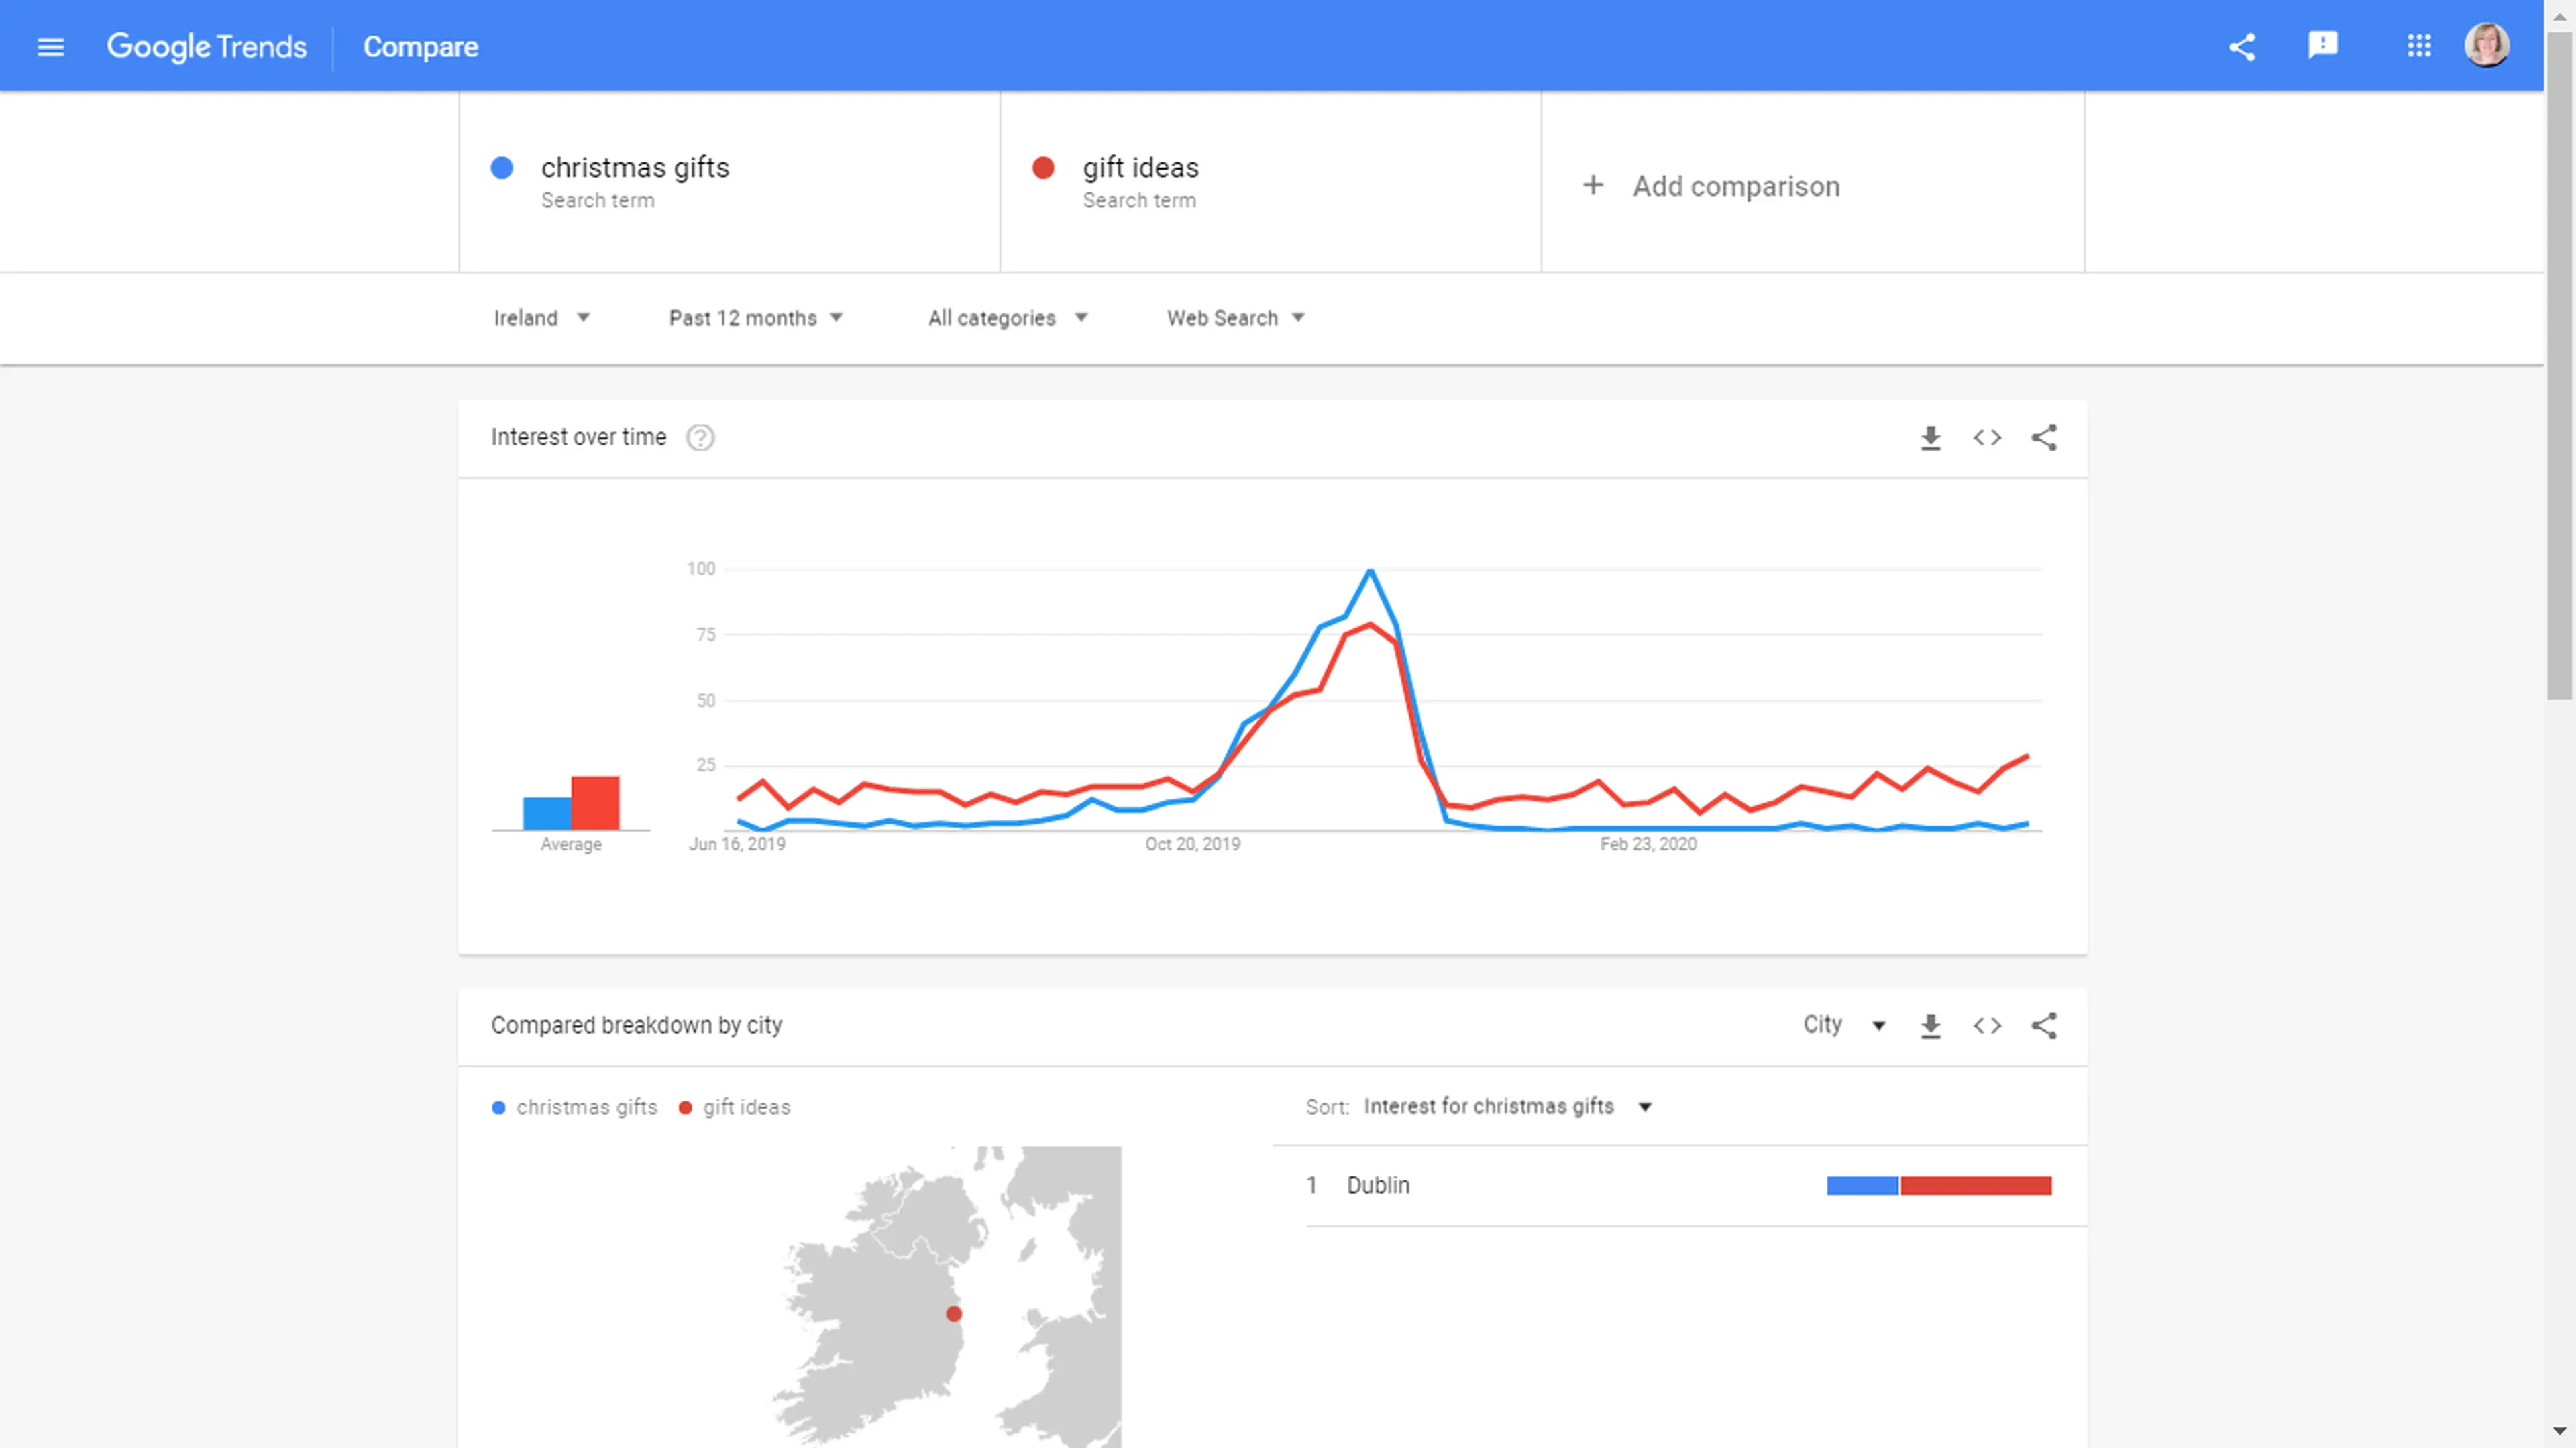This screenshot has height=1448, width=2576.
Task: Share the city breakdown chart
Action: [x=2044, y=1026]
